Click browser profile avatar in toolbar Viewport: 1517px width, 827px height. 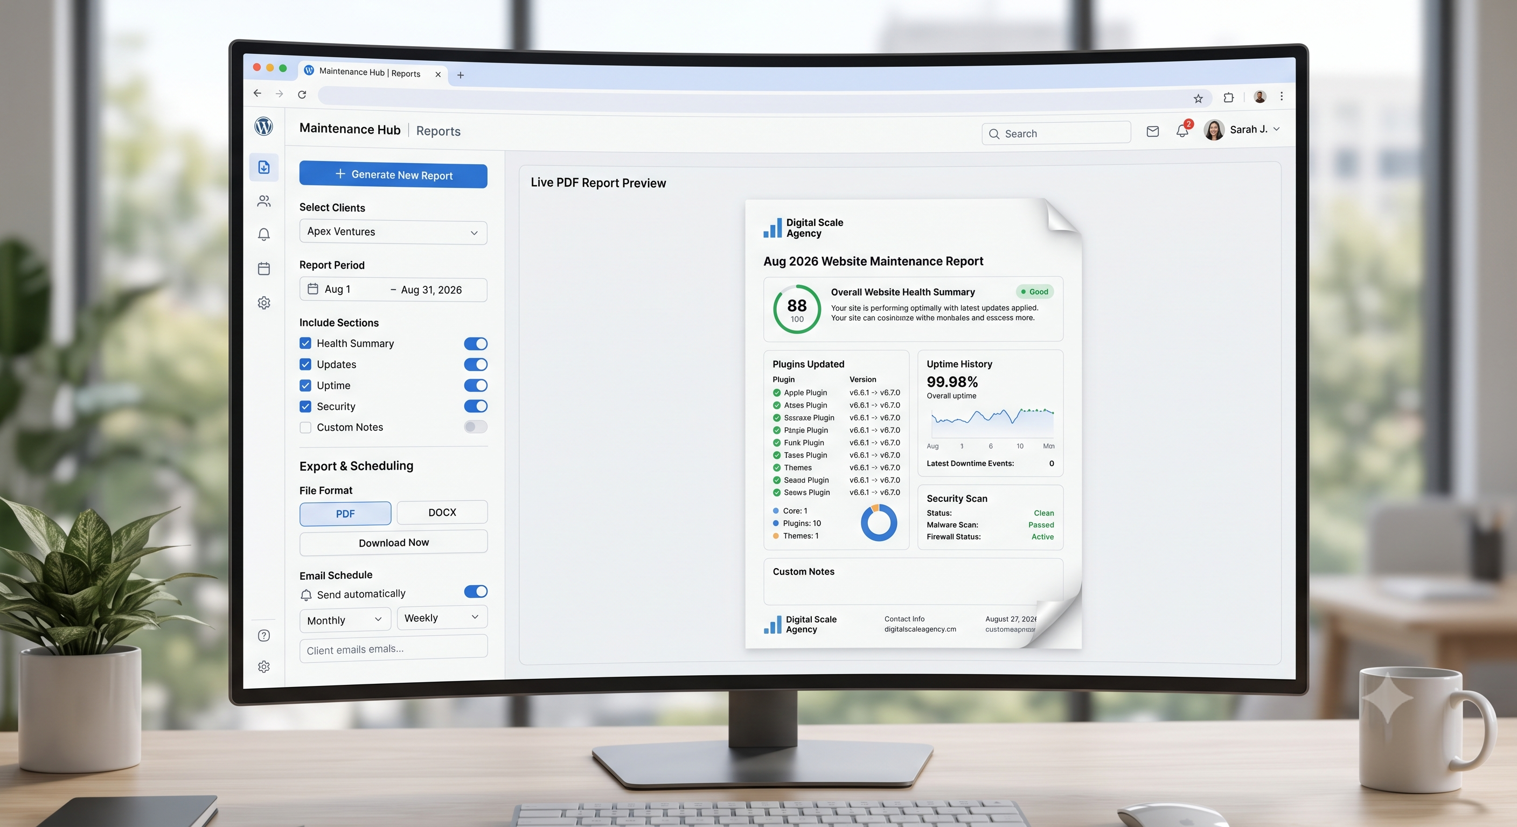[1259, 97]
